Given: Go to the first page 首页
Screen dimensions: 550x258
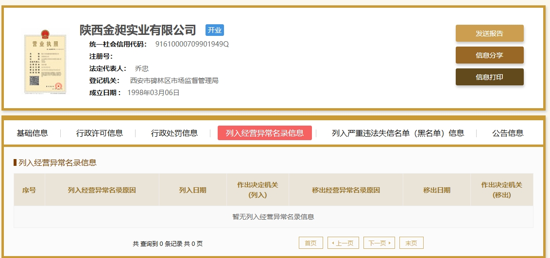Looking at the screenshot, I should tap(311, 243).
